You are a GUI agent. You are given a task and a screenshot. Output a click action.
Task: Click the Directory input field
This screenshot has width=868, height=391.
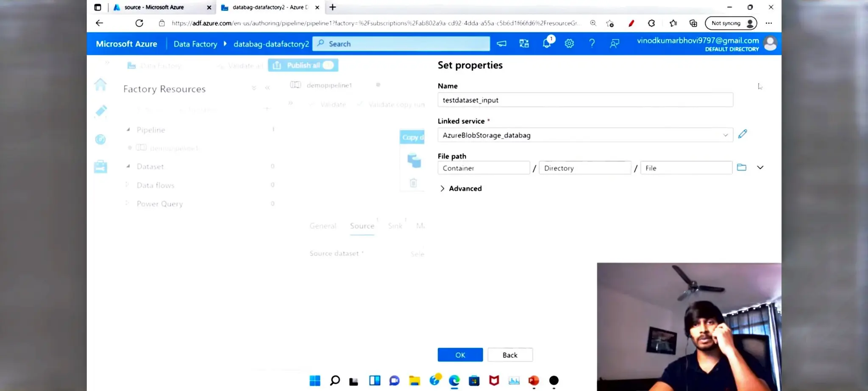tap(585, 168)
